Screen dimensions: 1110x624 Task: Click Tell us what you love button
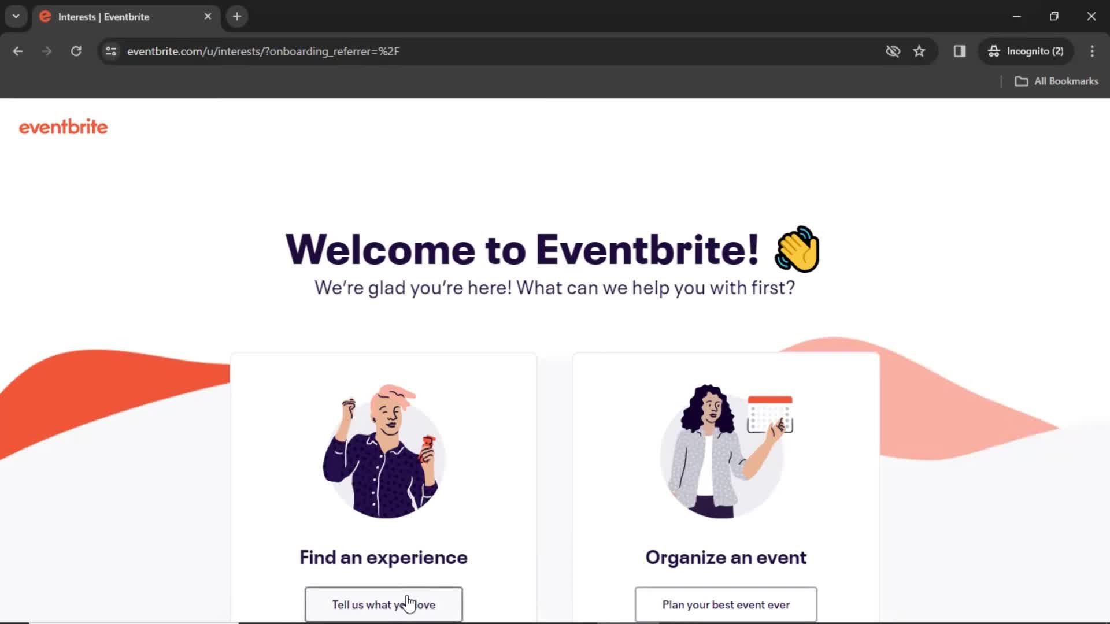point(384,604)
